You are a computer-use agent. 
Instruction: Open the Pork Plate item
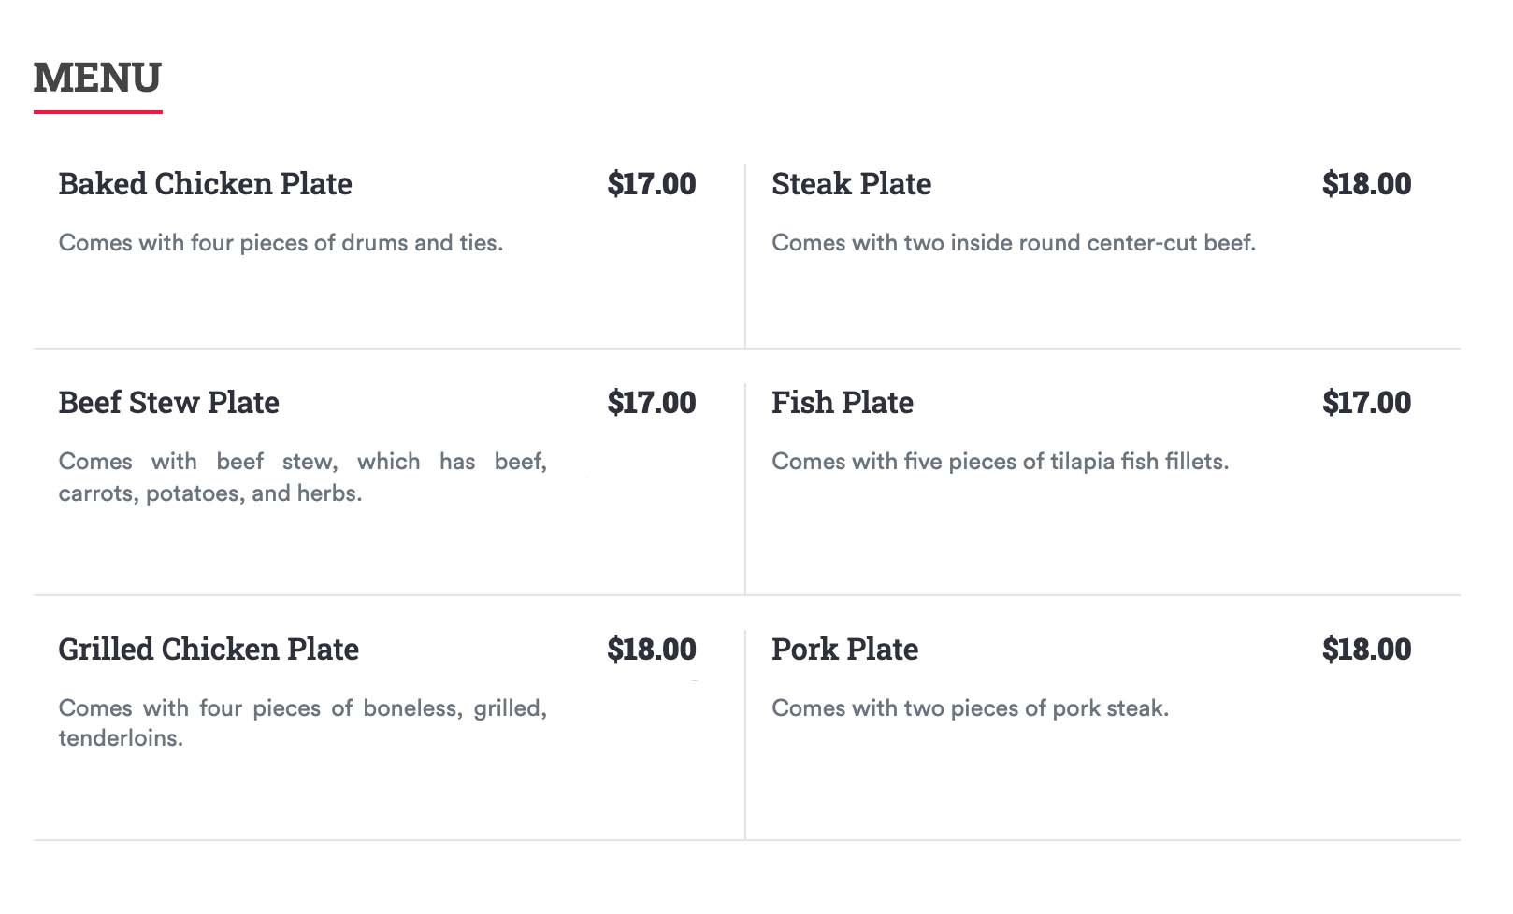(x=844, y=650)
